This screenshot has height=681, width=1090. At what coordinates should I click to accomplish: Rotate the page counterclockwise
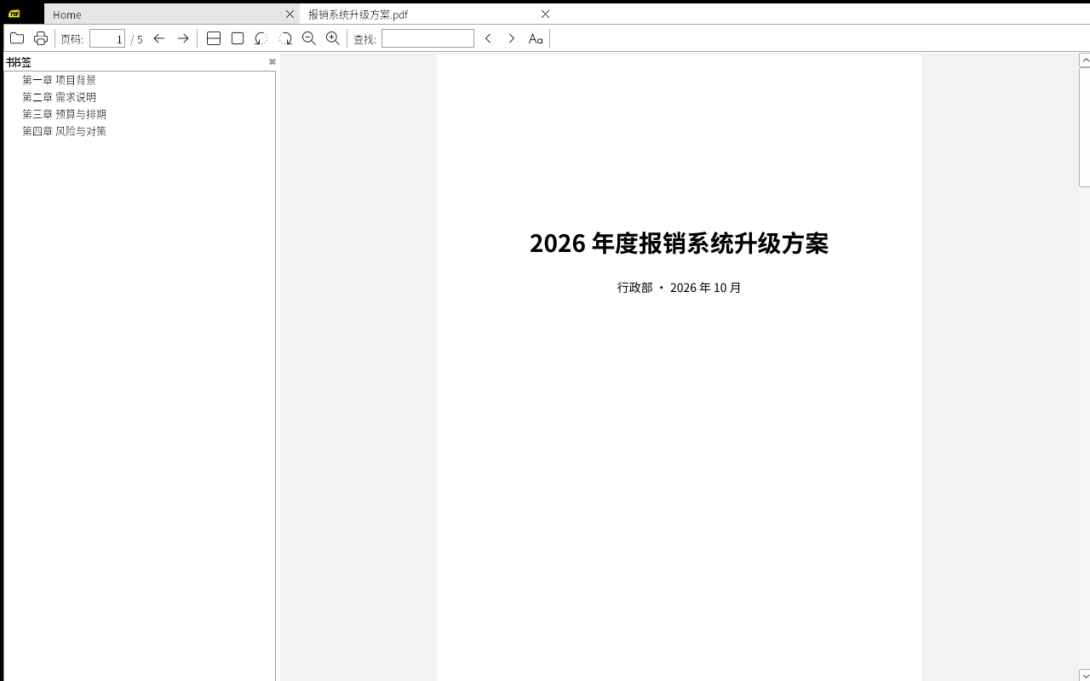click(x=261, y=38)
